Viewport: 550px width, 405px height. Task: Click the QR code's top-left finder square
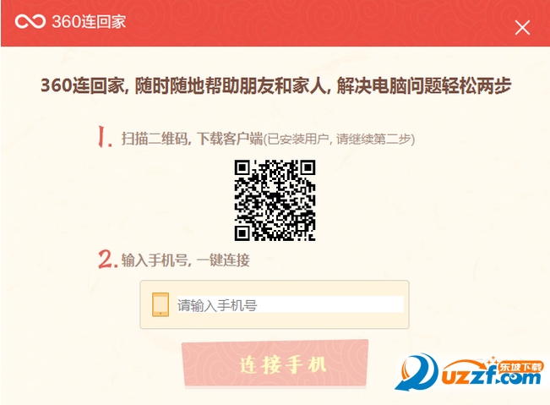(x=242, y=167)
